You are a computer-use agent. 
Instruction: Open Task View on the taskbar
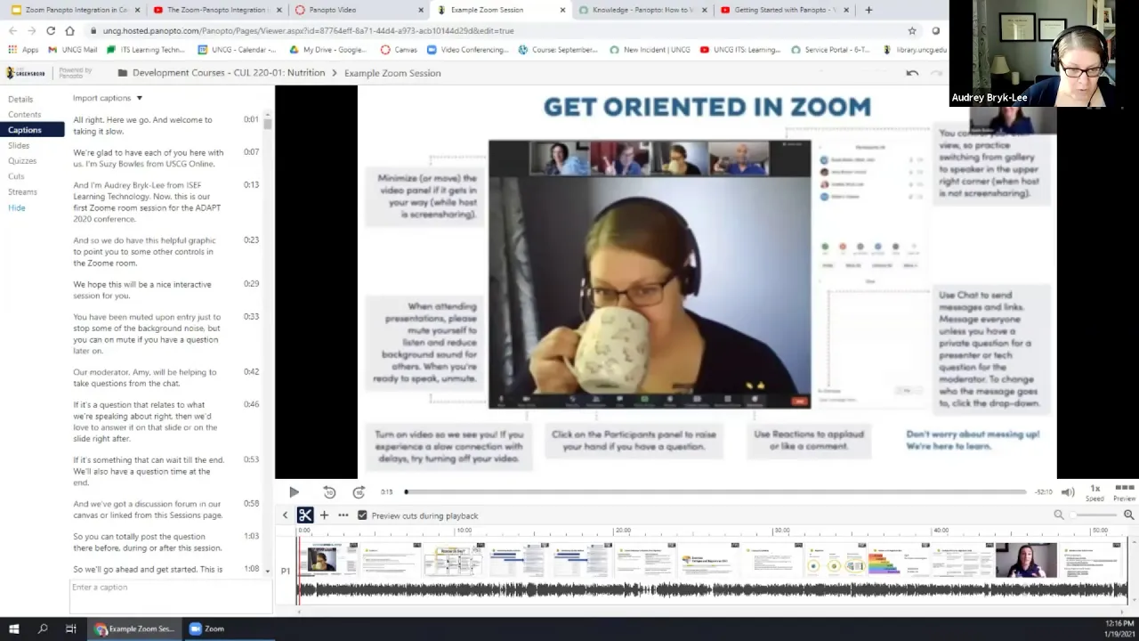pyautogui.click(x=71, y=629)
